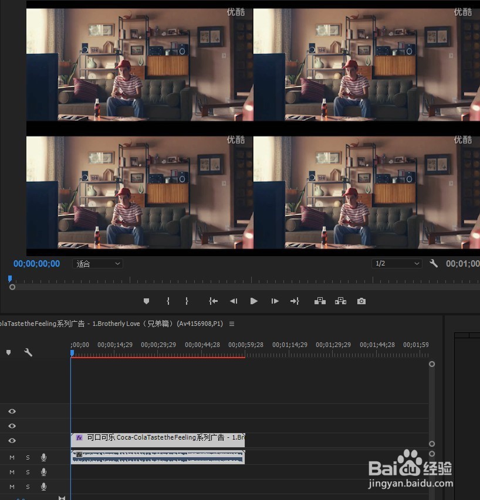Open sequence panel menu icon

[232, 324]
